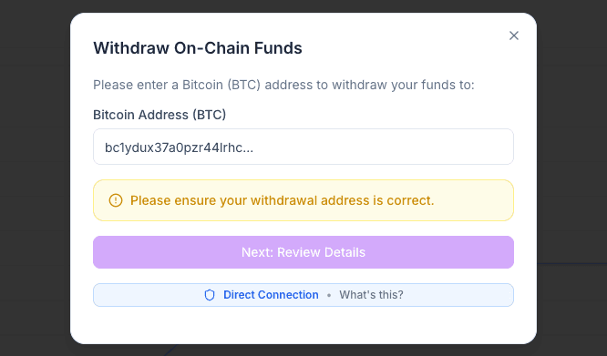
Task: Click the yellow withdrawal address warning text
Action: coord(282,200)
